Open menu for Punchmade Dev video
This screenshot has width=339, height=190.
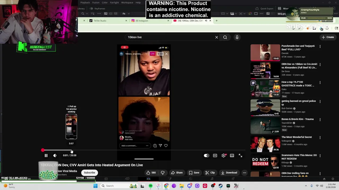click(320, 46)
